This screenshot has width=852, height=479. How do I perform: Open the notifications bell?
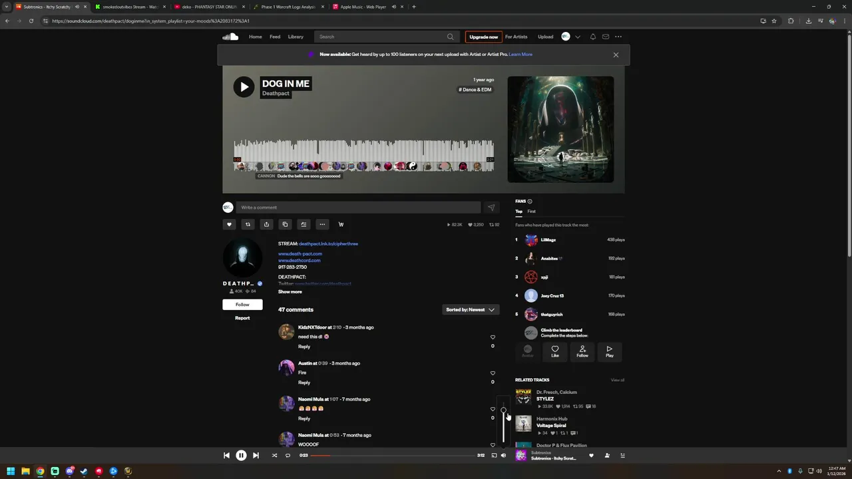(592, 37)
